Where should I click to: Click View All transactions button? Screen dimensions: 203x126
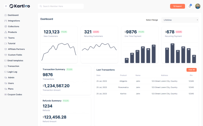(191, 70)
